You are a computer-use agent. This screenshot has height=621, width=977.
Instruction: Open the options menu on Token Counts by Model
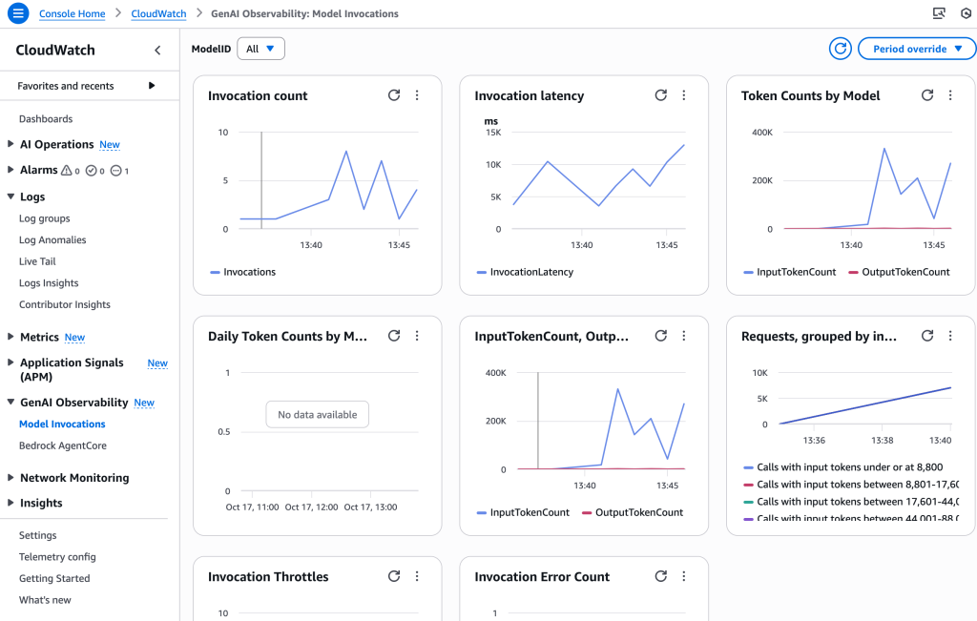point(949,95)
